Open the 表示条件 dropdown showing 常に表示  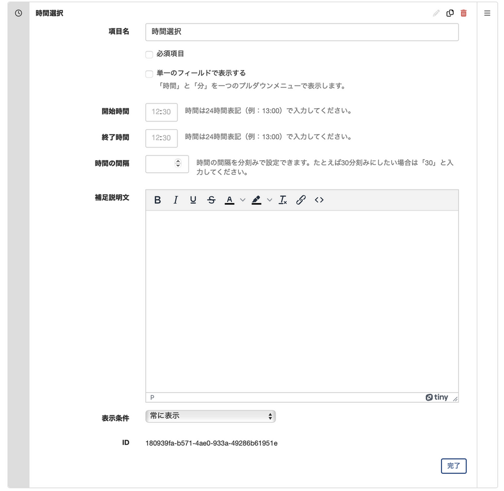(211, 416)
